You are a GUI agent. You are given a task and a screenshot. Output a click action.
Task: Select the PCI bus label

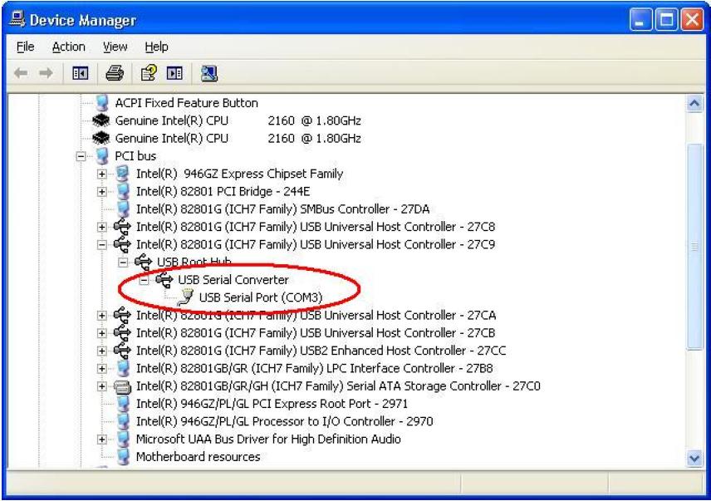[135, 156]
